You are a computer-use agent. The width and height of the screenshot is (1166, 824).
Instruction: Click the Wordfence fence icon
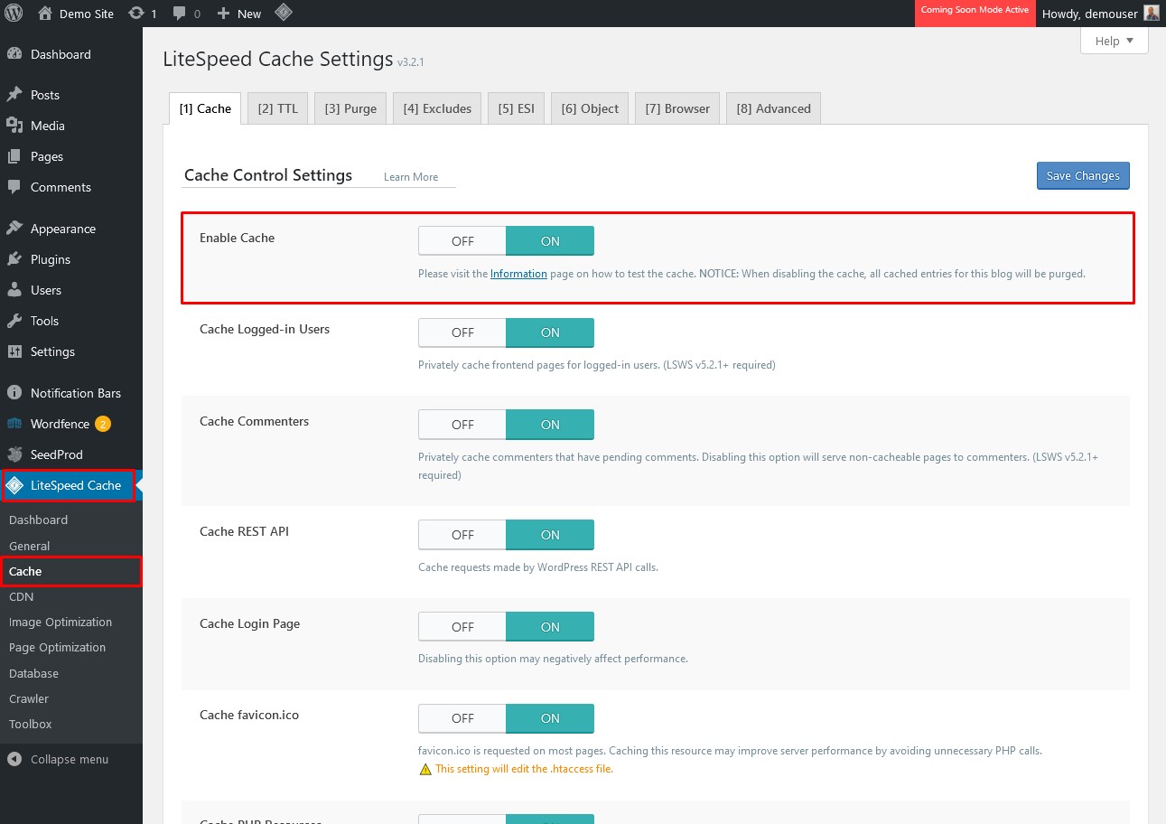point(14,424)
